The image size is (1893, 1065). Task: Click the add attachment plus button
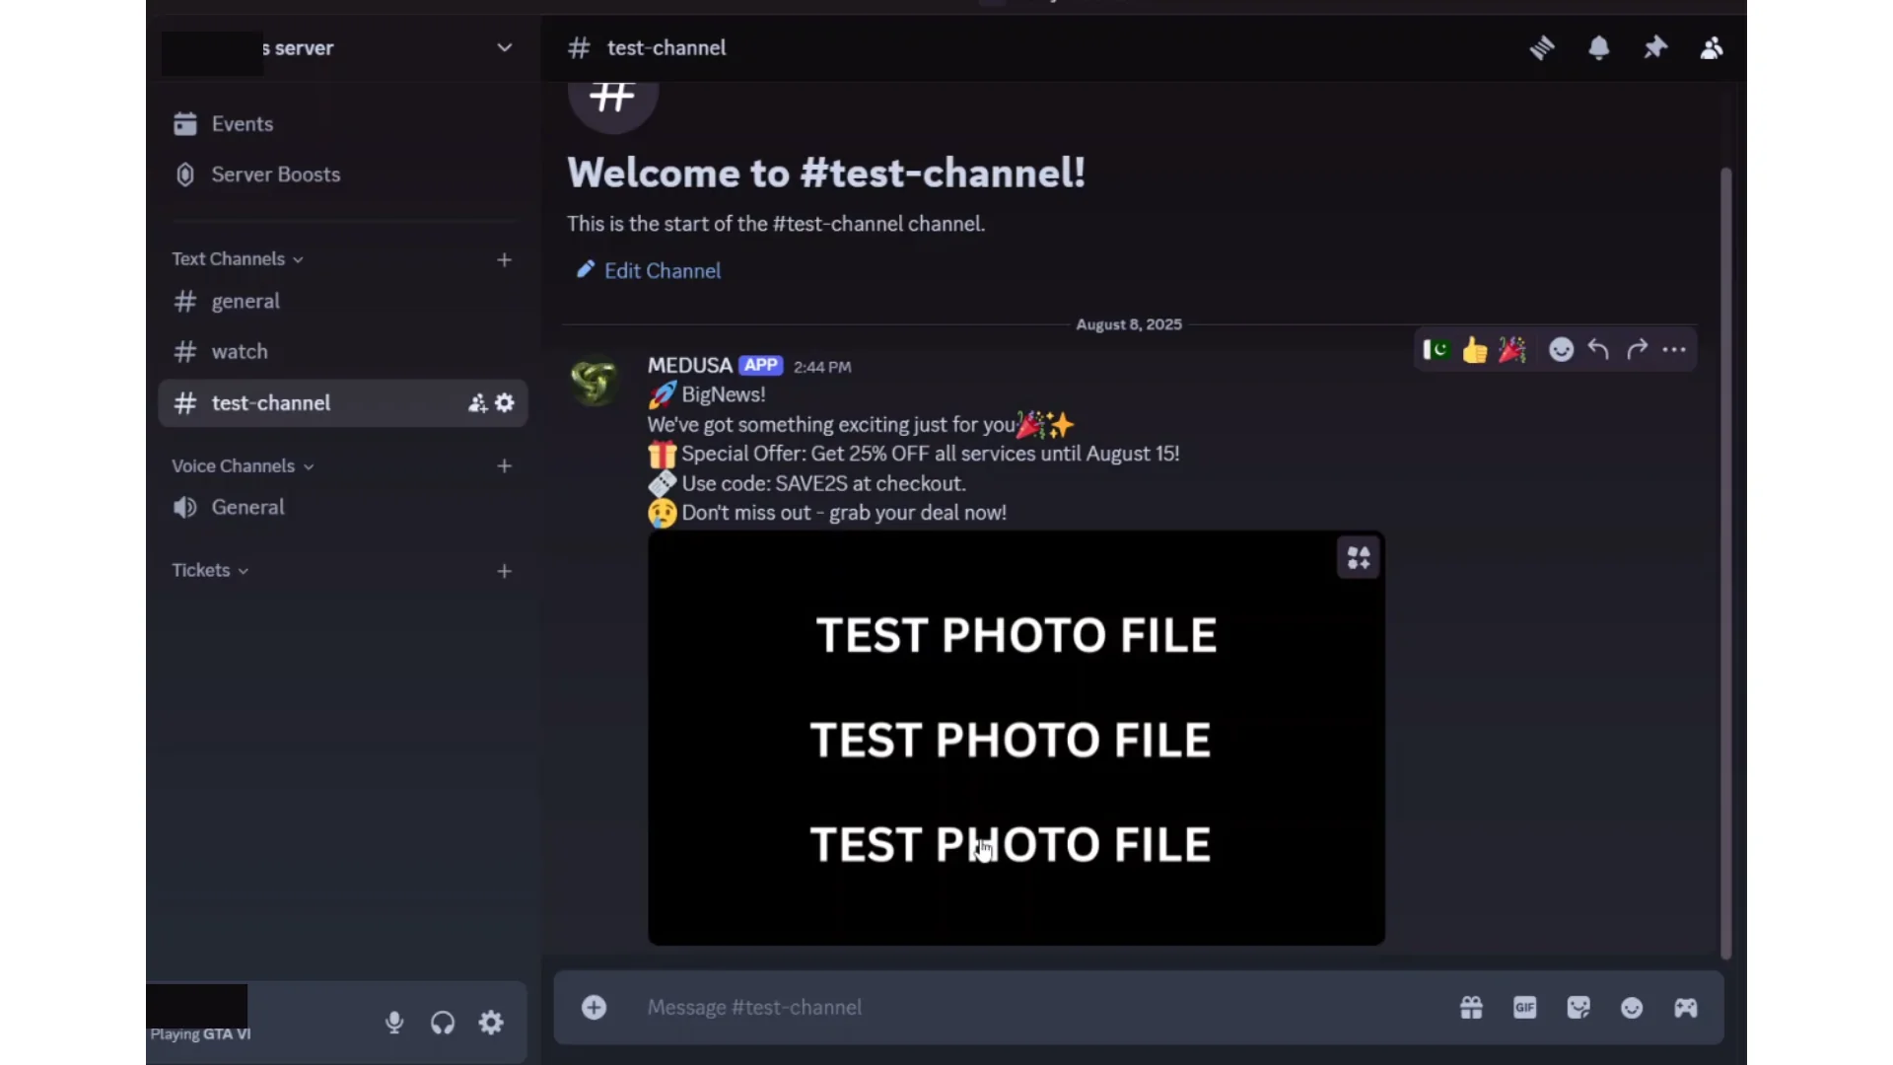594,1007
